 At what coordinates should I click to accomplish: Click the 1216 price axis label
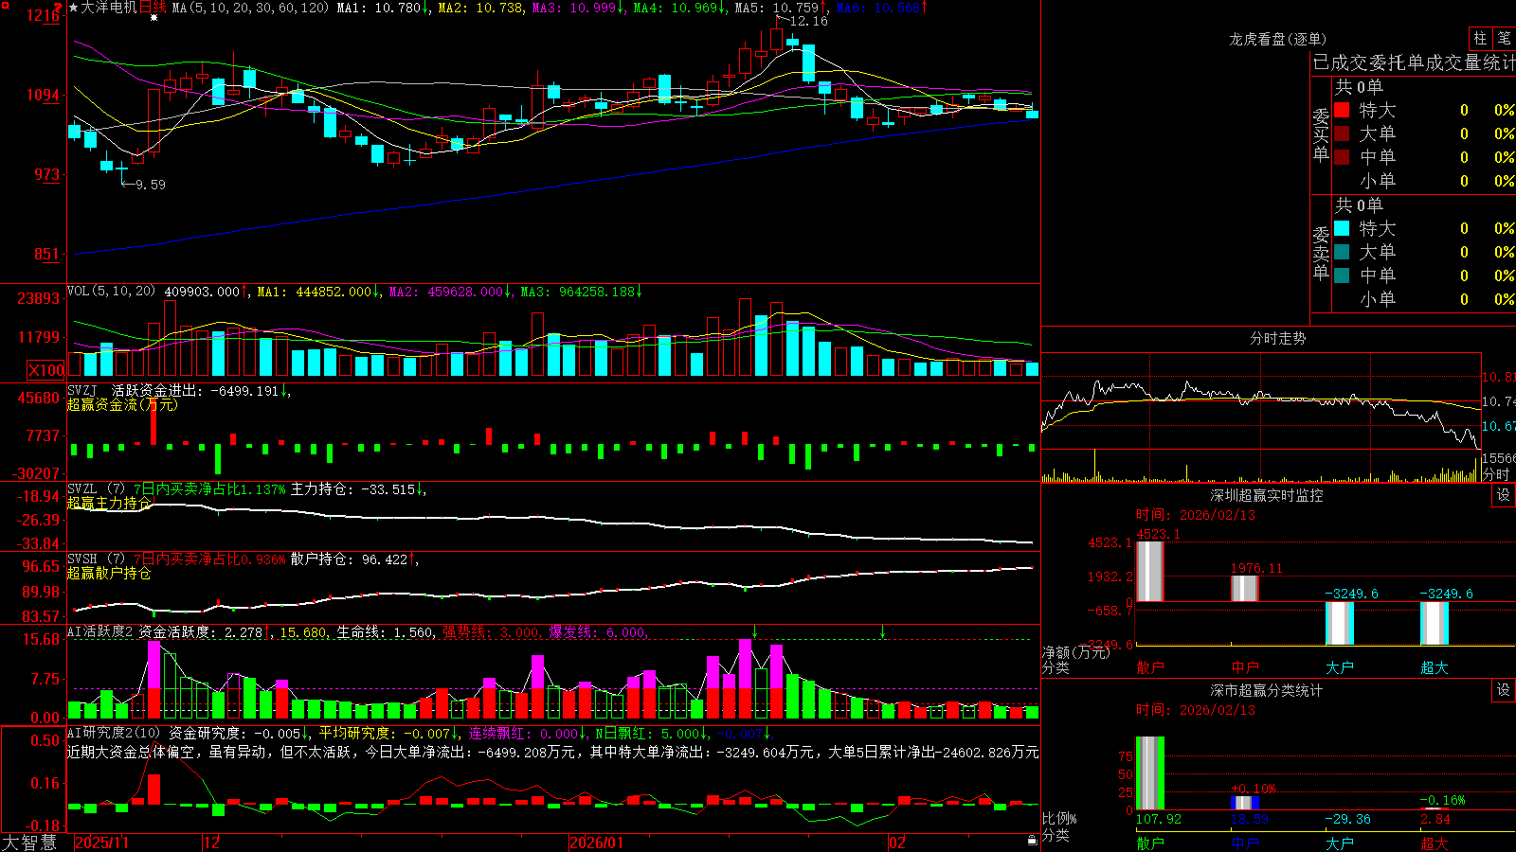click(43, 15)
